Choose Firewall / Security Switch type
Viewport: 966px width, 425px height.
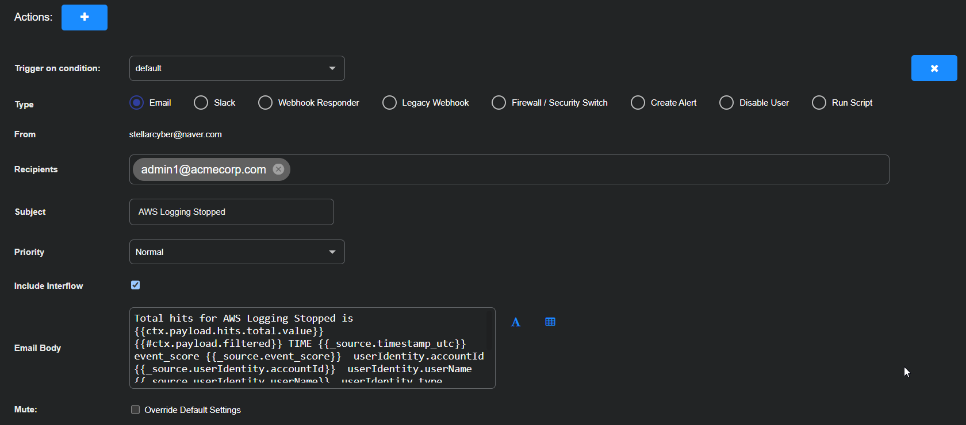(x=499, y=103)
